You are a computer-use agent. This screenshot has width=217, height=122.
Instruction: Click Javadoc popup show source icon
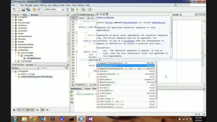pos(107,14)
